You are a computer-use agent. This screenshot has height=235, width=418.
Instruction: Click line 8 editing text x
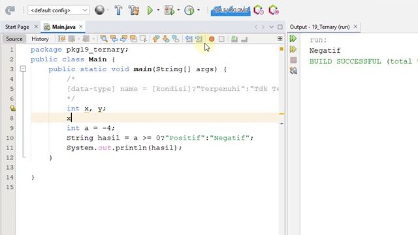(69, 118)
